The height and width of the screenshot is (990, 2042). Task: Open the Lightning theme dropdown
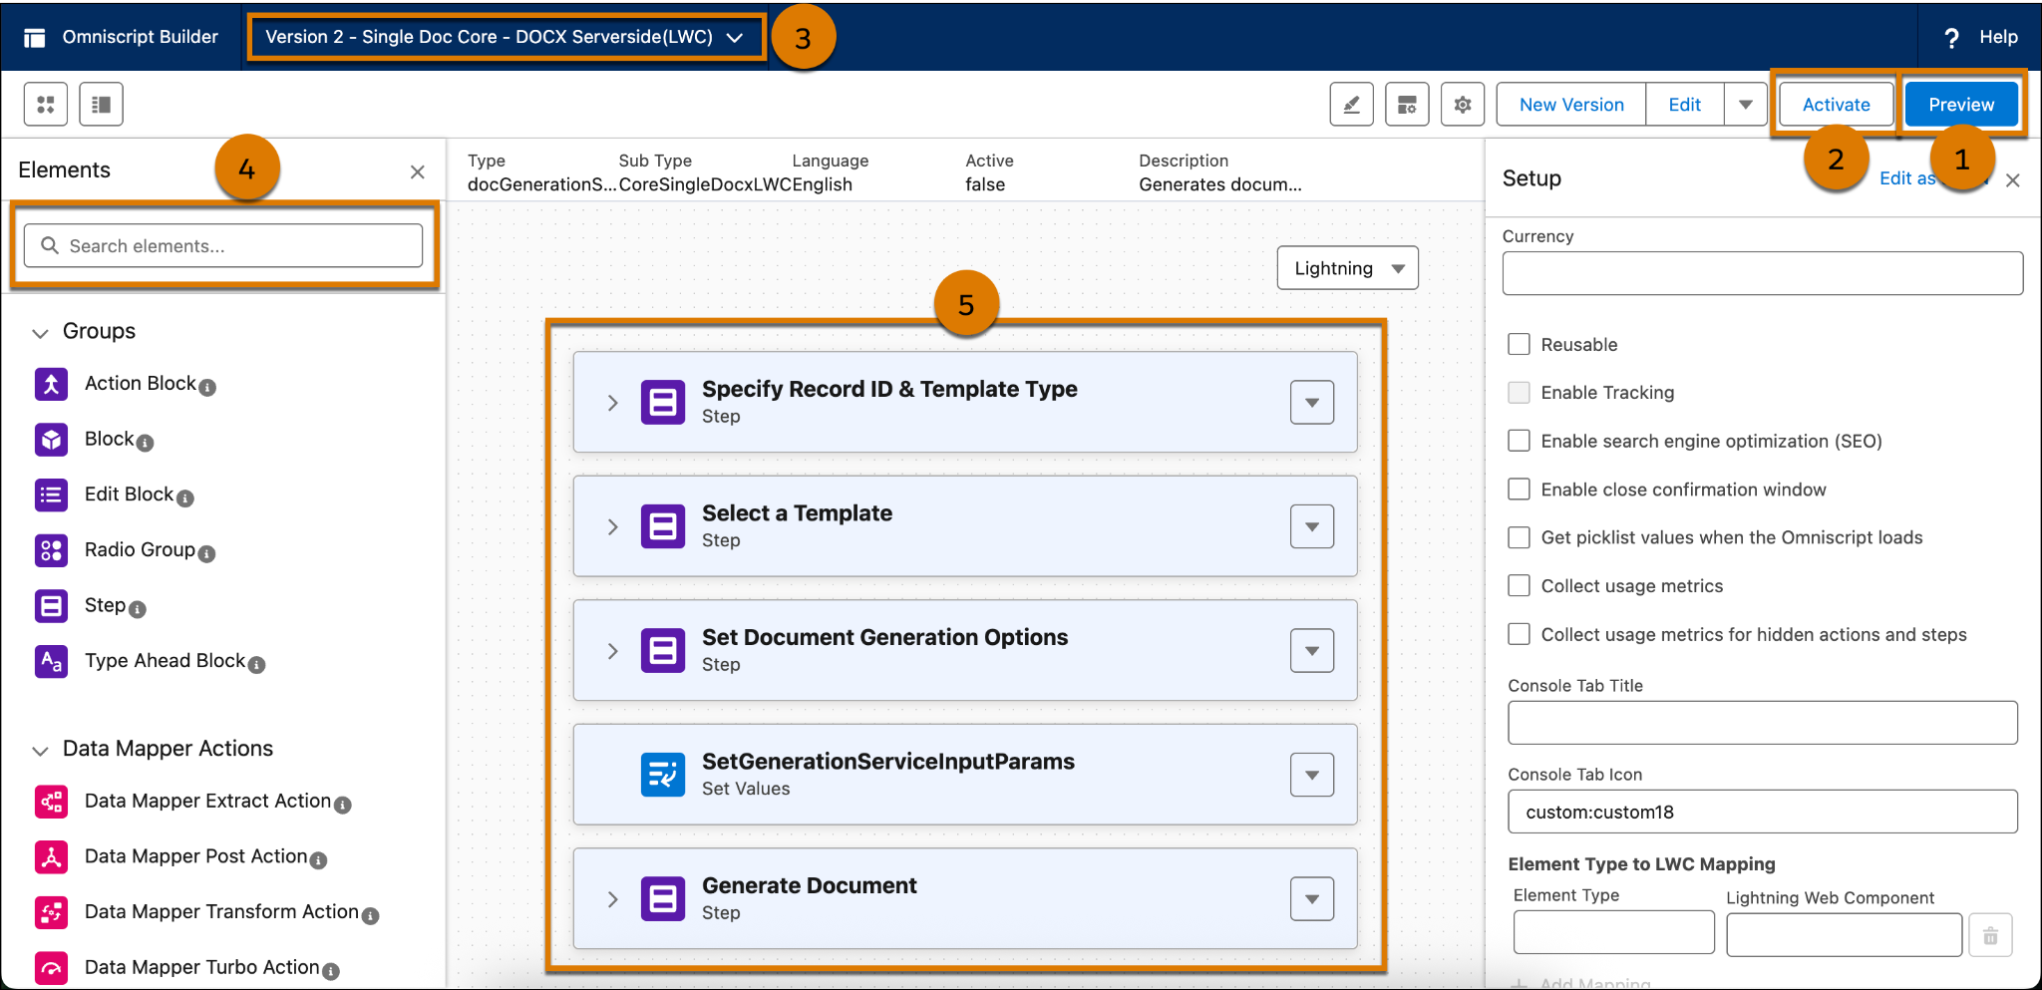[x=1347, y=268]
